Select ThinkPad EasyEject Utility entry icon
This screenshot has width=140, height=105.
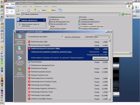(x=29, y=42)
